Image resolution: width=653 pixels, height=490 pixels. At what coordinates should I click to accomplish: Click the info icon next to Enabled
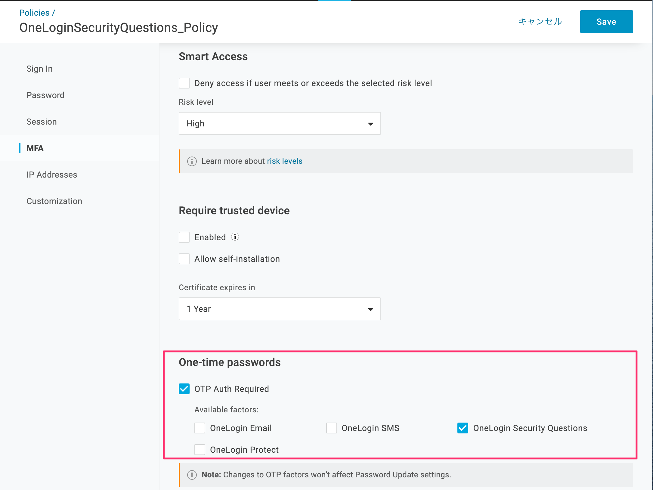click(235, 237)
